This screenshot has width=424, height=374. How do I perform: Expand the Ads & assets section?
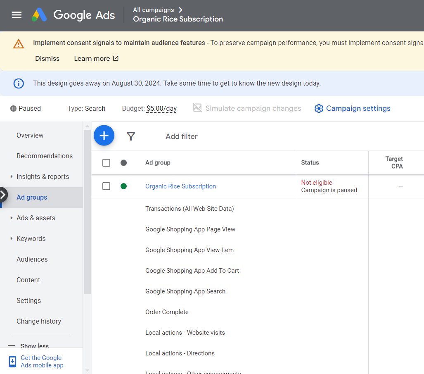(12, 218)
